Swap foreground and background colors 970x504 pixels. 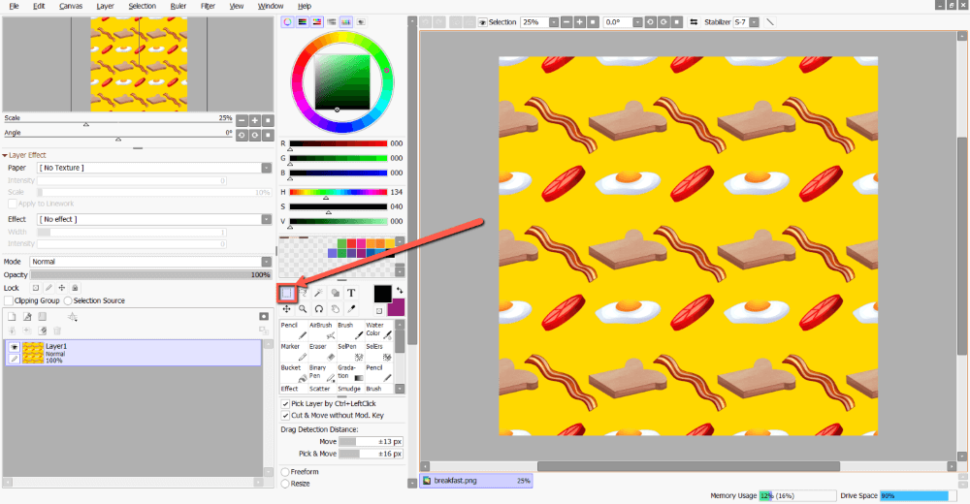[399, 290]
